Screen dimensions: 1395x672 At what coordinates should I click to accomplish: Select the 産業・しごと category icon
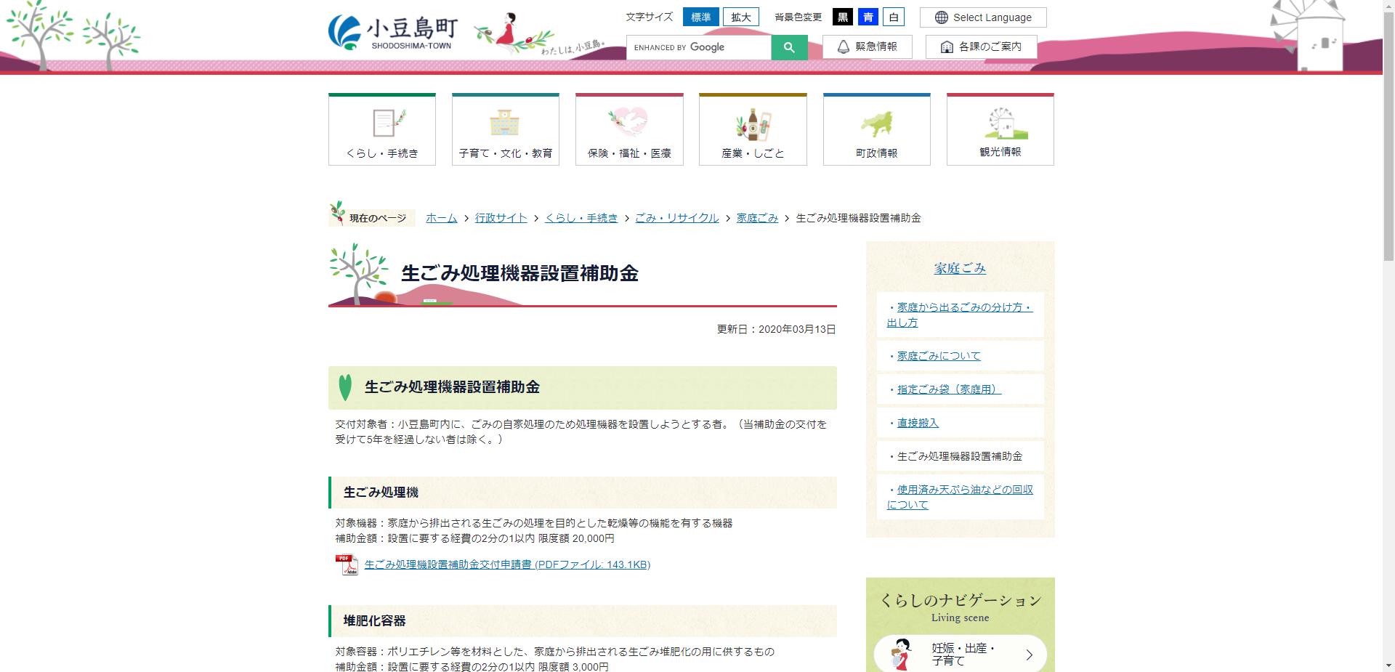point(753,125)
